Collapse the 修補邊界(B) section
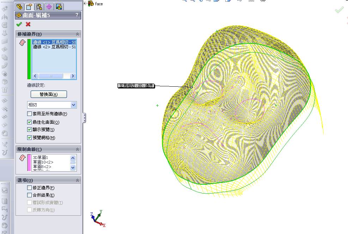 tap(77, 34)
